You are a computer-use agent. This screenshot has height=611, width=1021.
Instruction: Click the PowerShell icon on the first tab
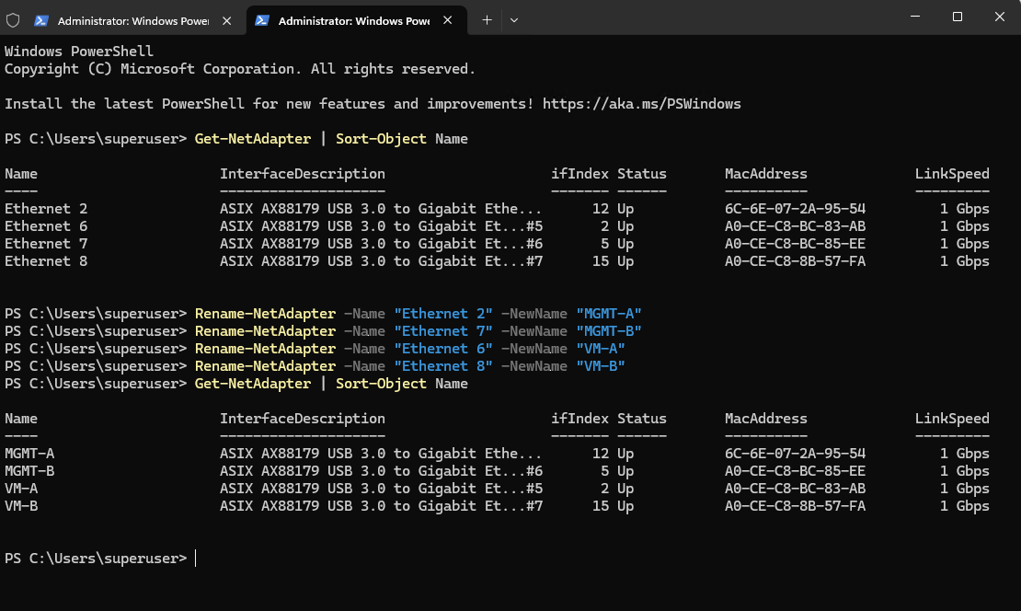pyautogui.click(x=41, y=21)
